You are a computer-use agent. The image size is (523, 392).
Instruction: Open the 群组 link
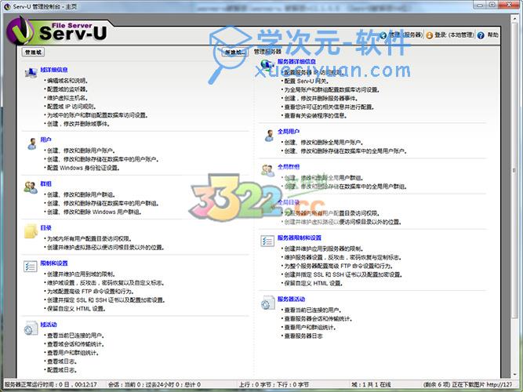46,183
